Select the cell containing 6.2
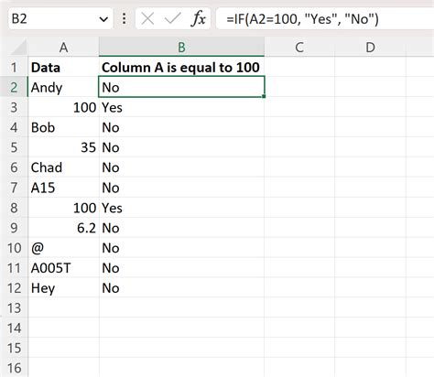The width and height of the screenshot is (434, 377). click(x=63, y=228)
